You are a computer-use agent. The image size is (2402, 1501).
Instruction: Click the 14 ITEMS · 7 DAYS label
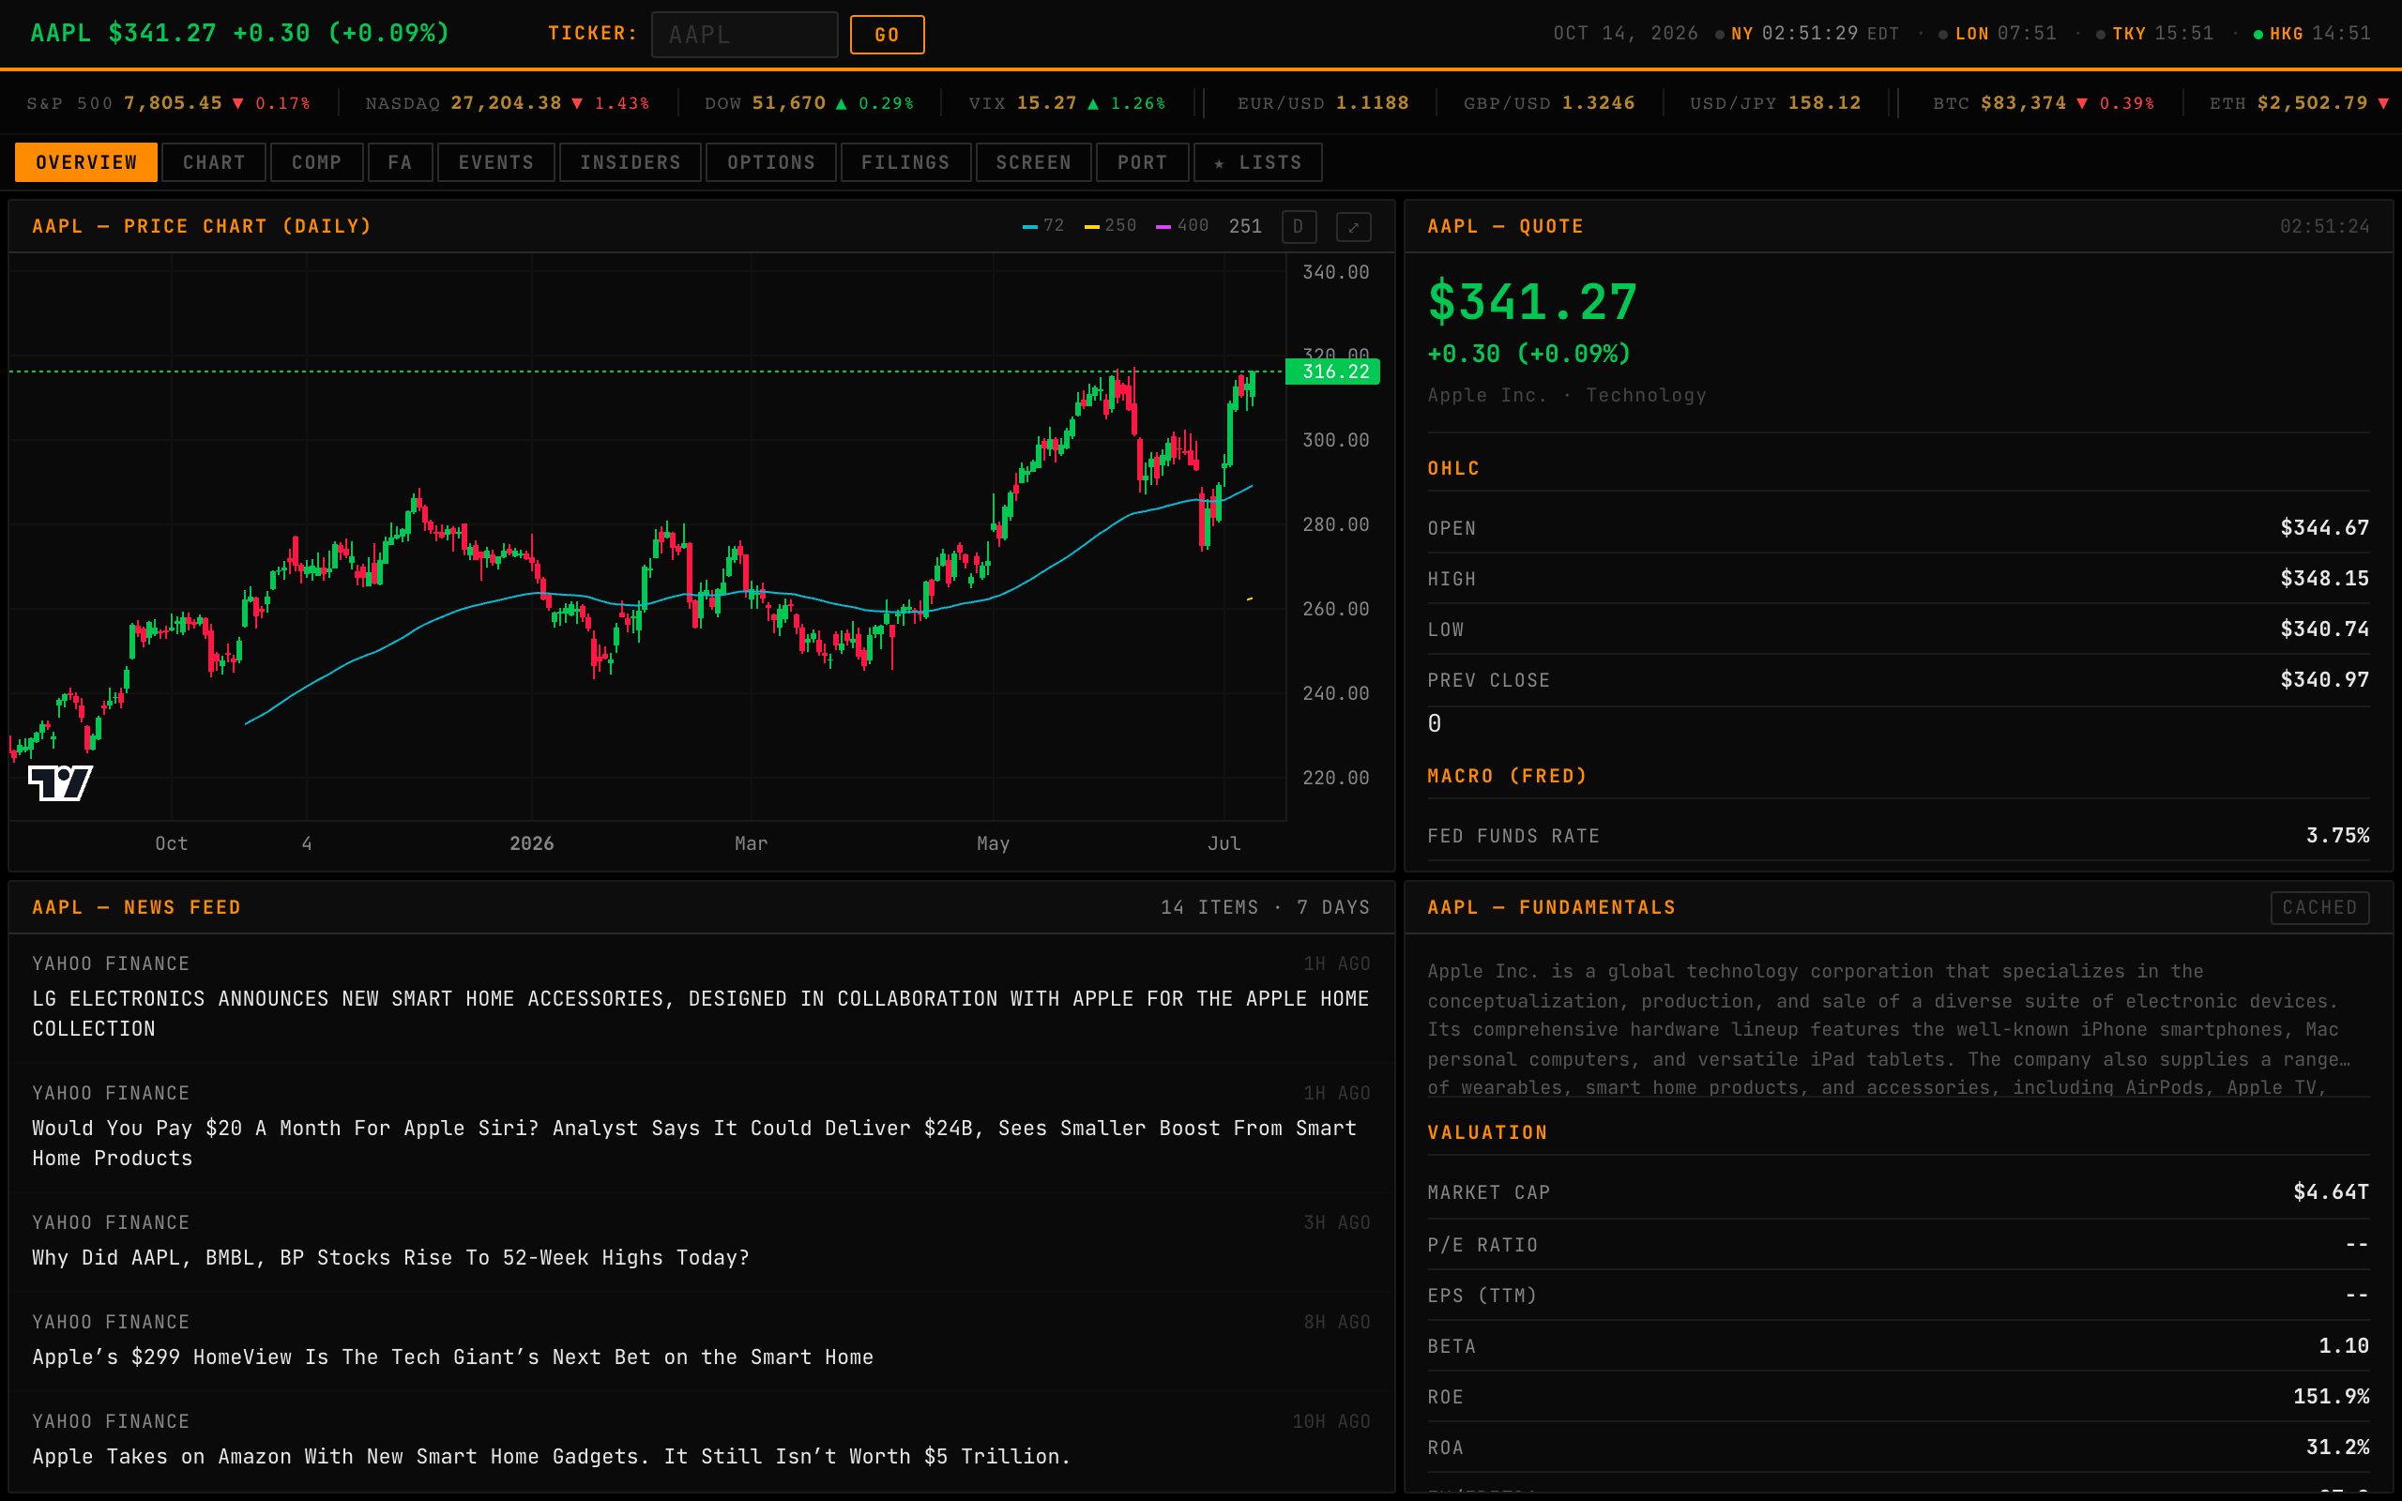pyautogui.click(x=1266, y=907)
